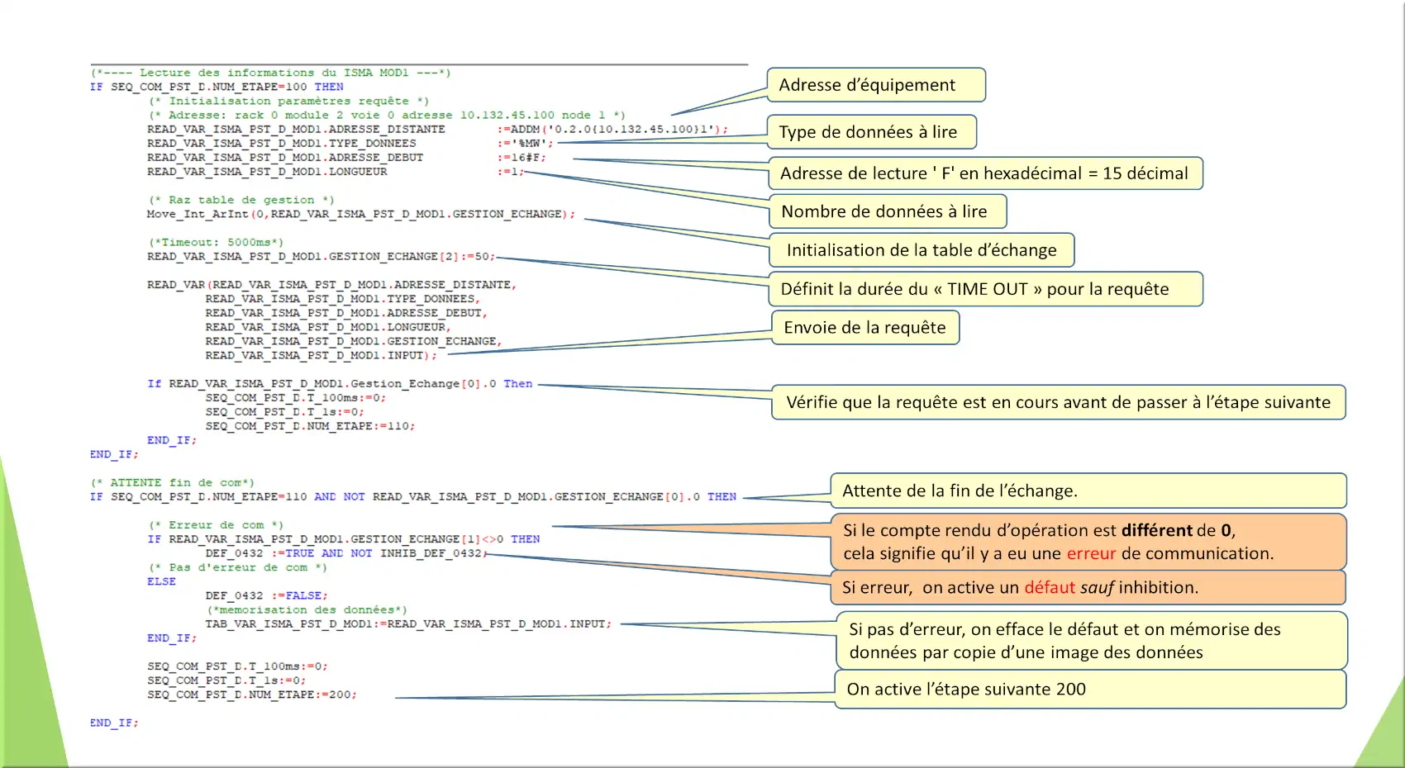Viewport: 1405px width, 768px height.
Task: Click the 'TAB_VAR_ISMA_PST_D_MOD1:=' assignment line
Action: click(408, 623)
